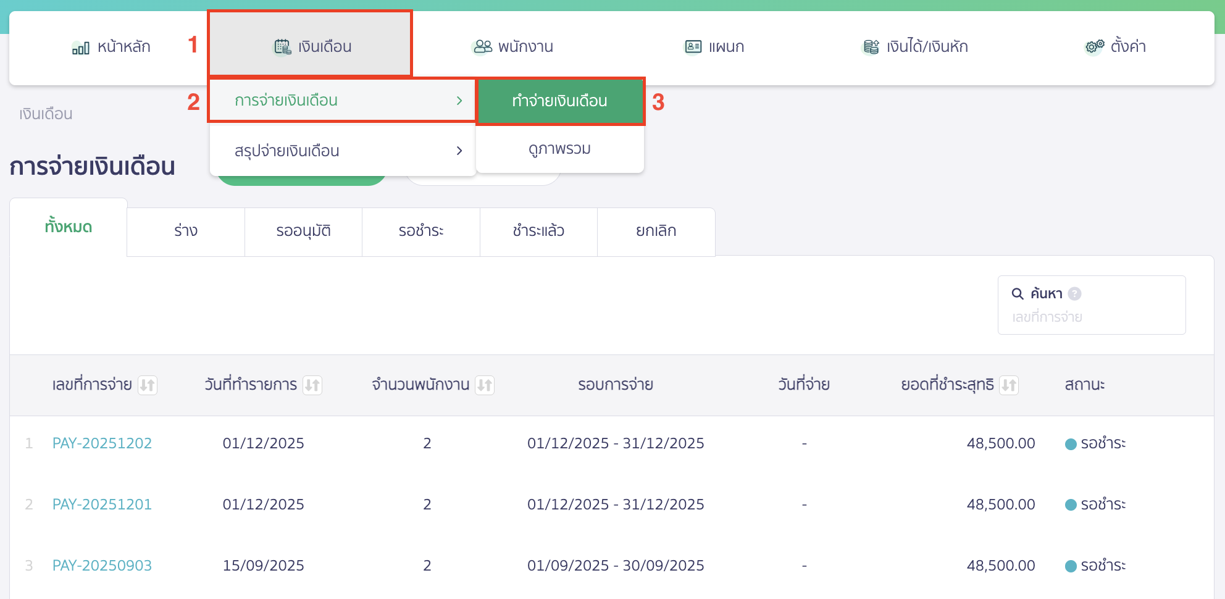Select the ร่าง tab
Image resolution: width=1225 pixels, height=599 pixels.
[x=185, y=231]
